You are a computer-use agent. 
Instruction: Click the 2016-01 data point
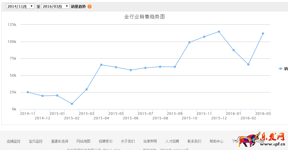click(234, 50)
